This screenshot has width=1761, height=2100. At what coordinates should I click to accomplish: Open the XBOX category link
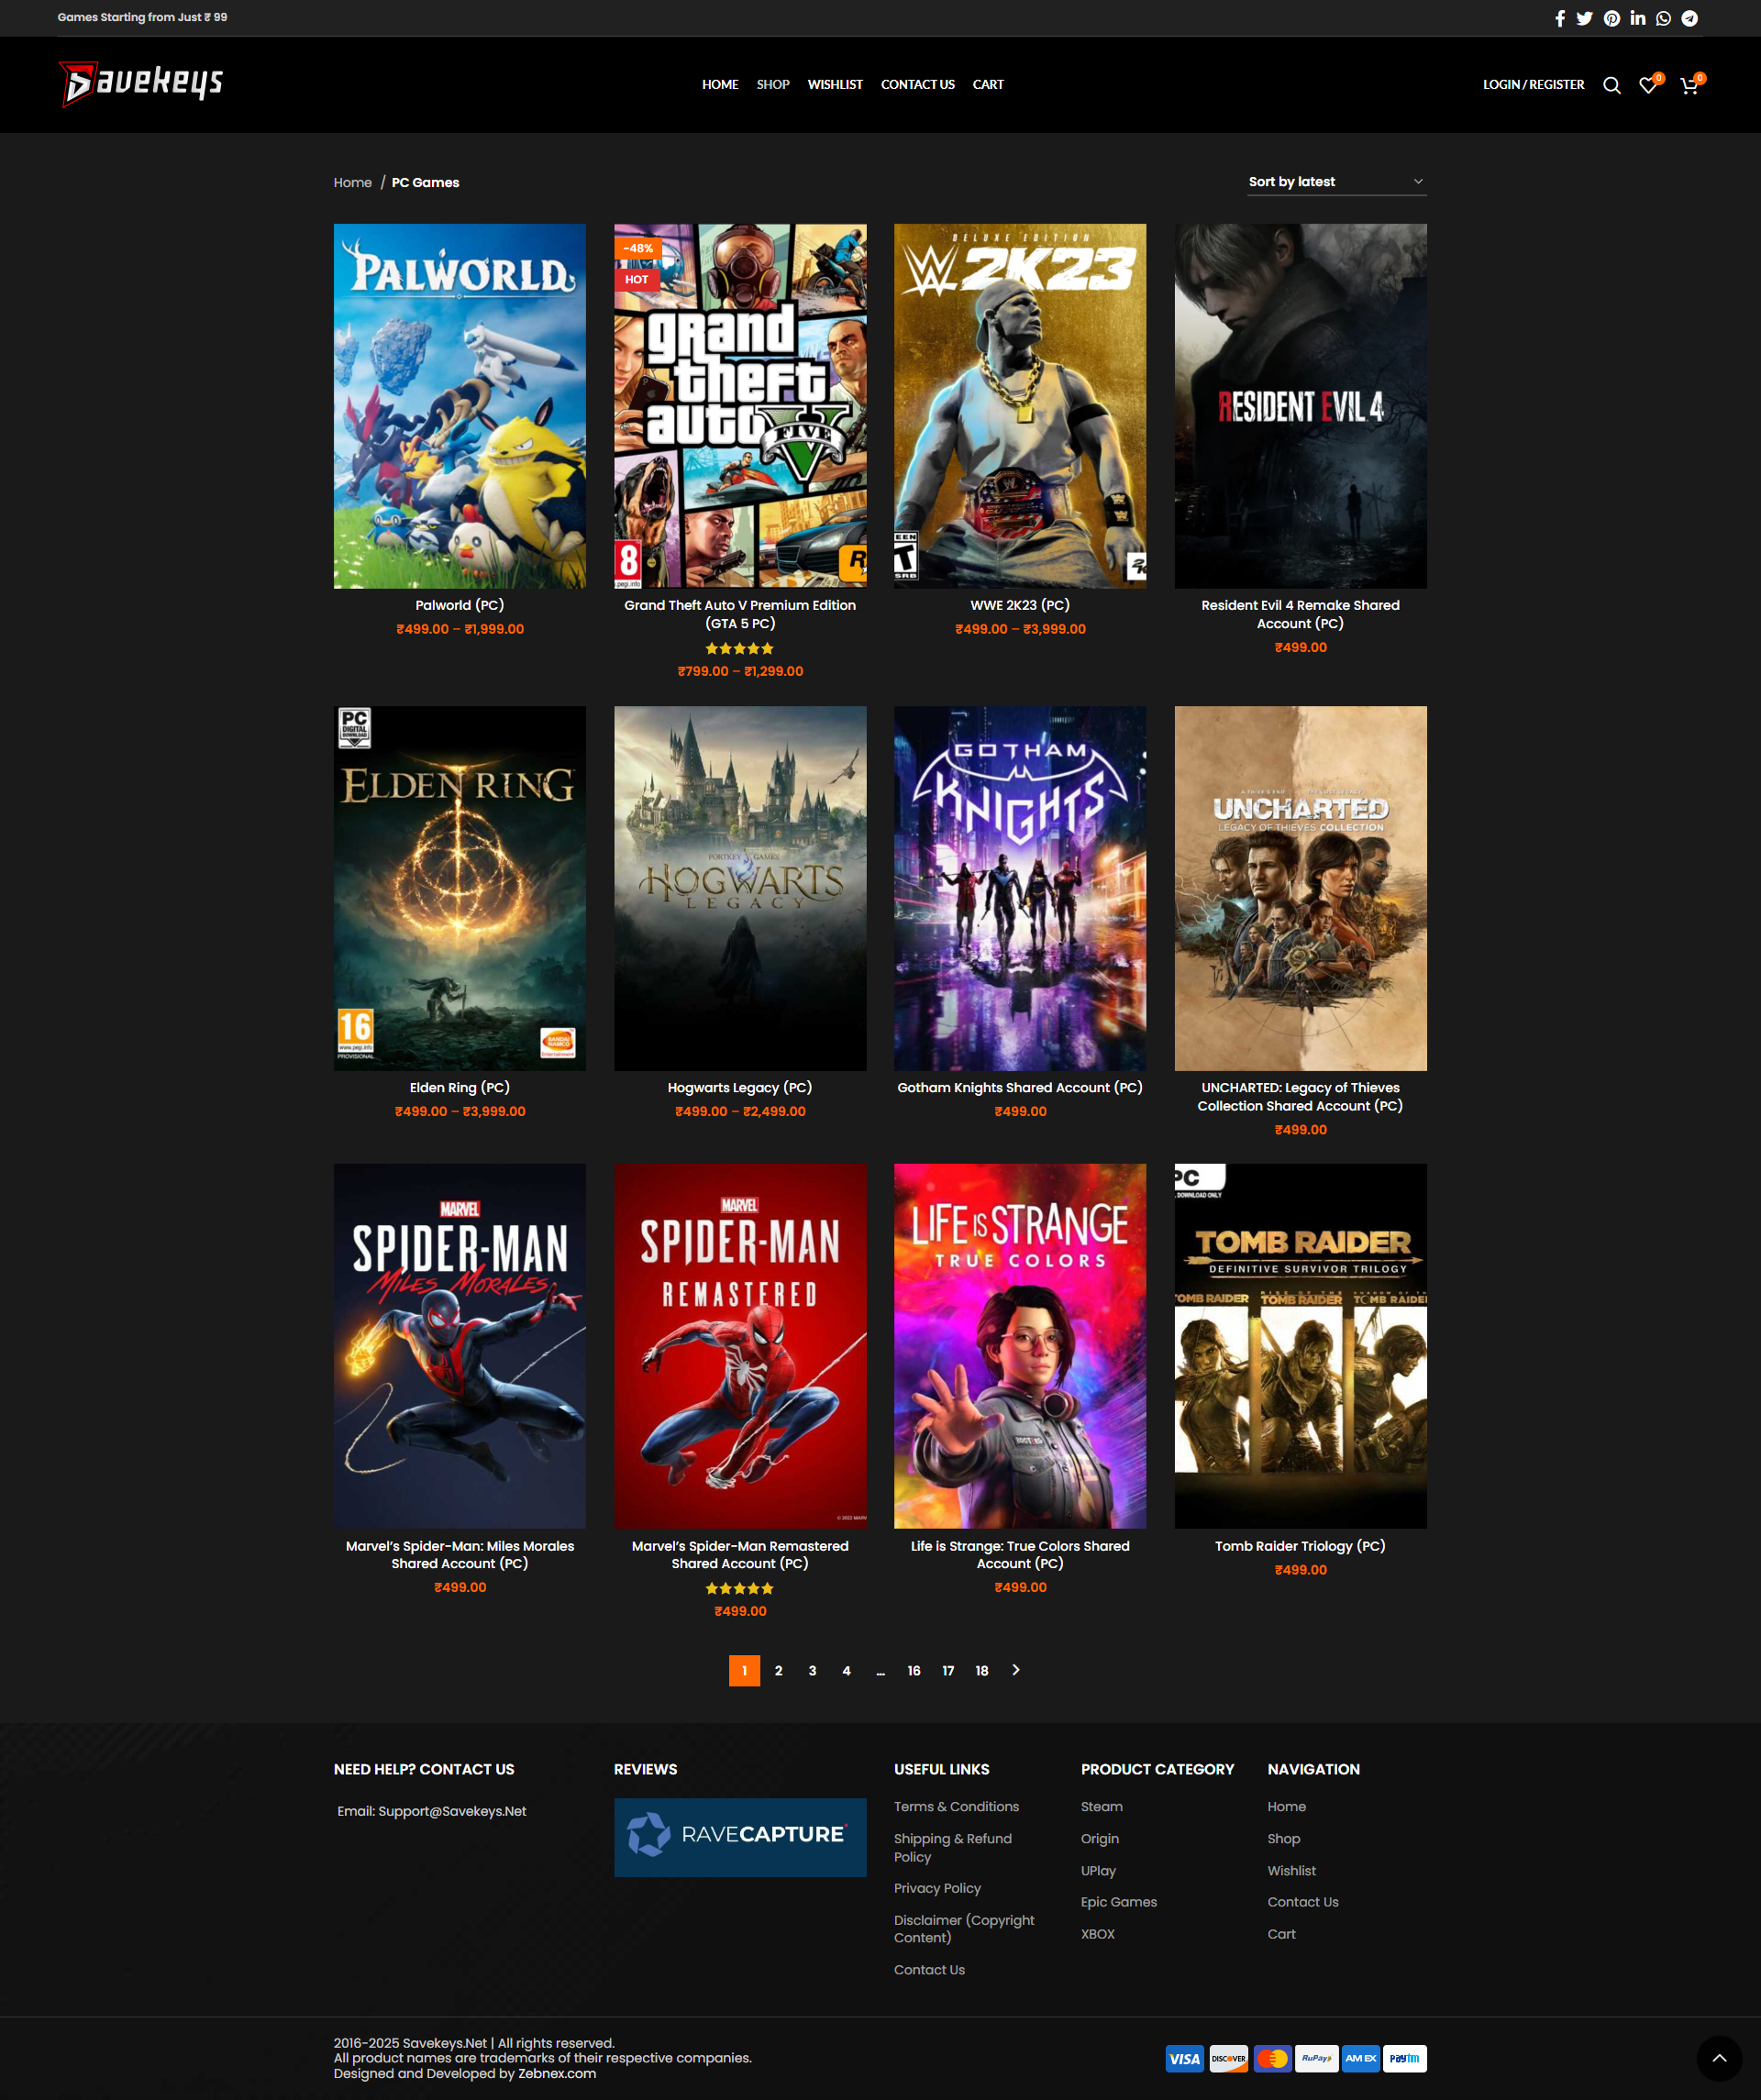pyautogui.click(x=1098, y=1934)
